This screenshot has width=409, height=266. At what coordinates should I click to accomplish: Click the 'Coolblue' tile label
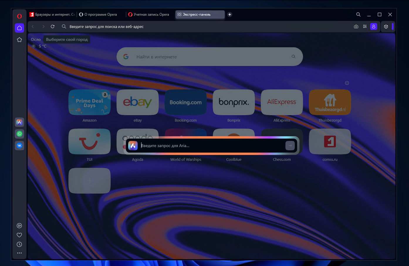(234, 159)
